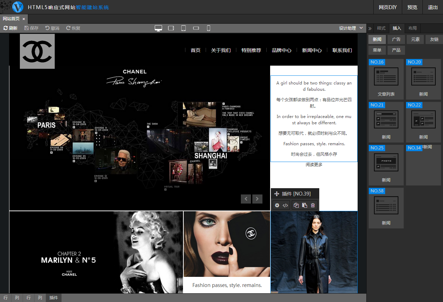This screenshot has width=443, height=302.
Task: Expand the 设计助理 dropdown
Action: tap(351, 28)
